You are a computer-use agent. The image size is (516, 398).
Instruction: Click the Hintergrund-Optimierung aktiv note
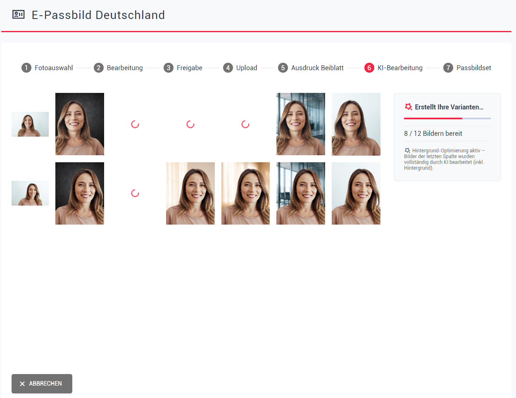tap(445, 159)
